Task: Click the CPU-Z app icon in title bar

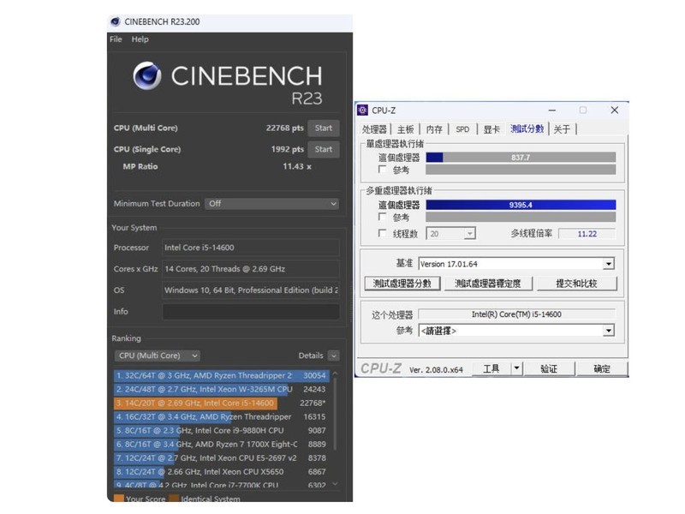Action: point(362,111)
